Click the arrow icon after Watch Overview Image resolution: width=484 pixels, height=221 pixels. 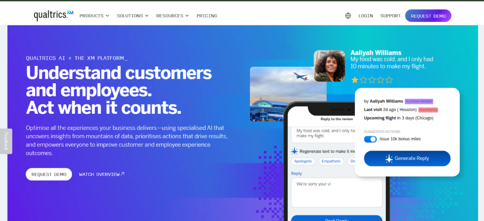122,174
